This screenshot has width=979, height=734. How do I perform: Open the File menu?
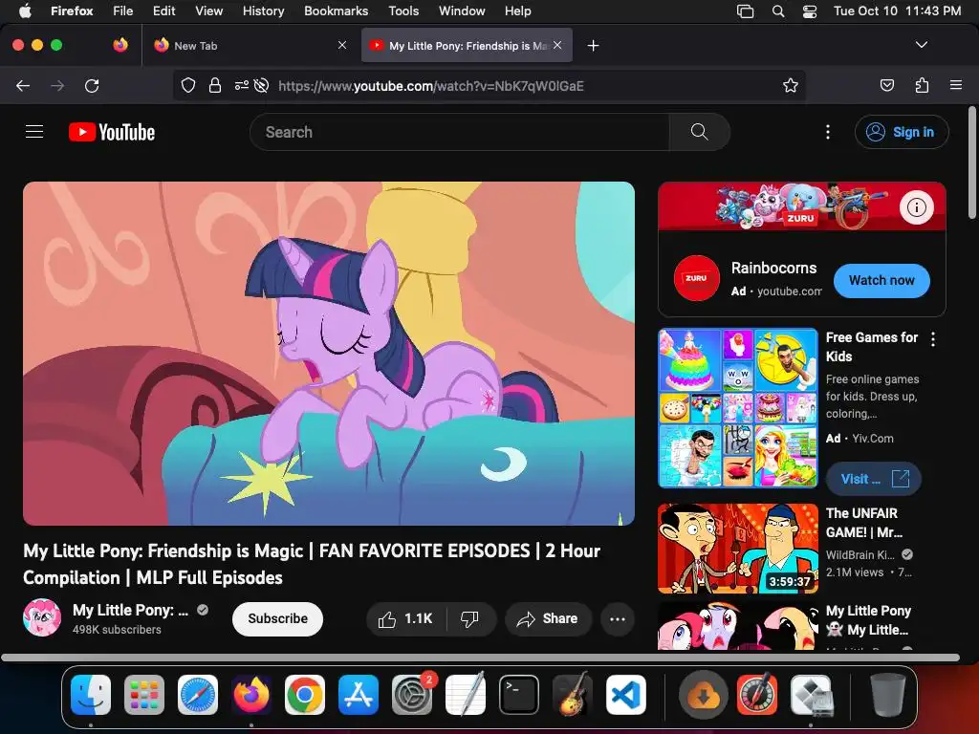click(x=123, y=11)
